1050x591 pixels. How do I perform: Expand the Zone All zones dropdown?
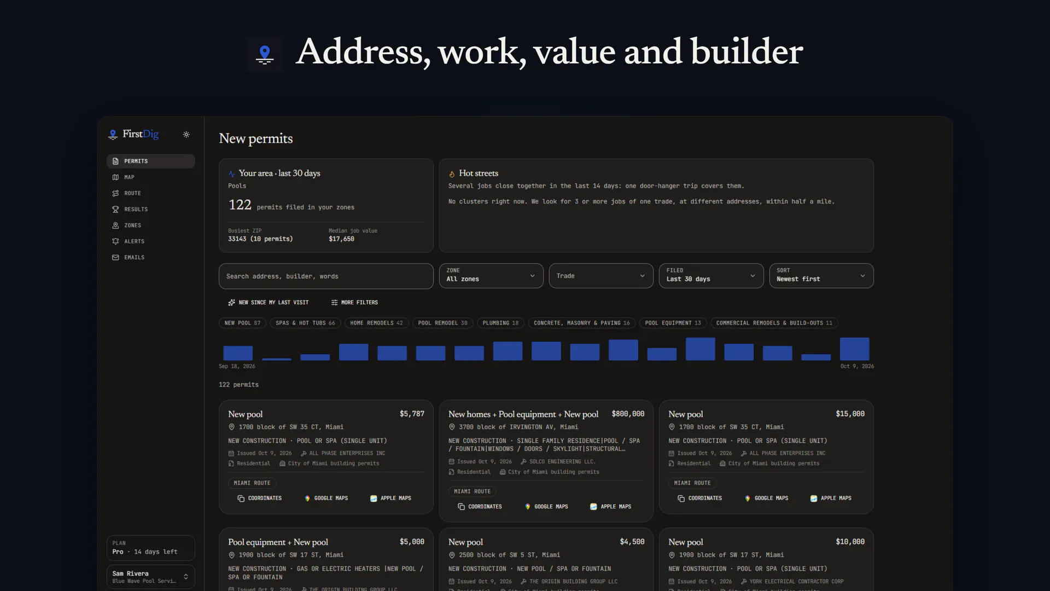[491, 276]
